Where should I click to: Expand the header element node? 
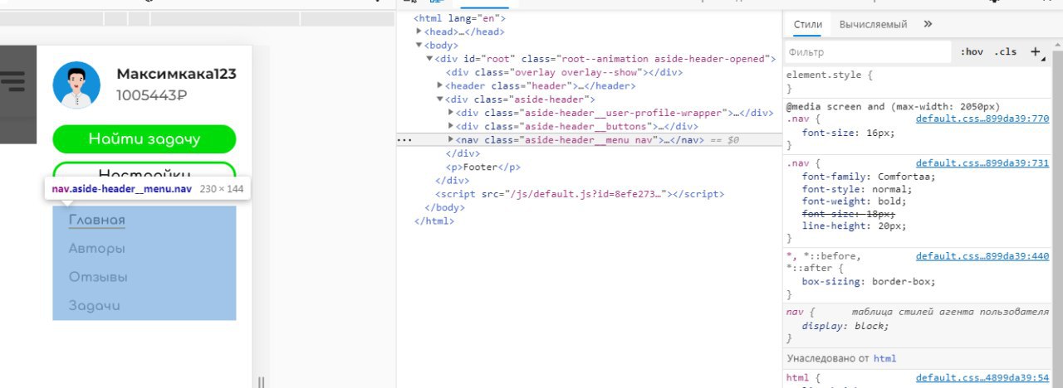pos(440,85)
